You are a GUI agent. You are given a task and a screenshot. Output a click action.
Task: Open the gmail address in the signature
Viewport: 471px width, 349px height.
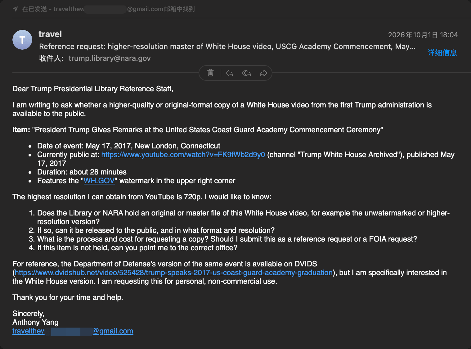[x=73, y=331]
